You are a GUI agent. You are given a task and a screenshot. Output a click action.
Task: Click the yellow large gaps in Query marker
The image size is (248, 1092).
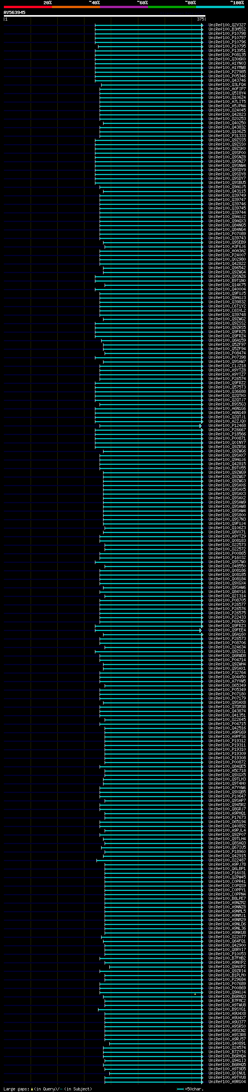click(x=32, y=1089)
